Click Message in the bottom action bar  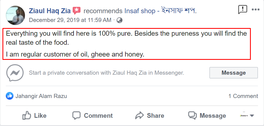(207, 116)
